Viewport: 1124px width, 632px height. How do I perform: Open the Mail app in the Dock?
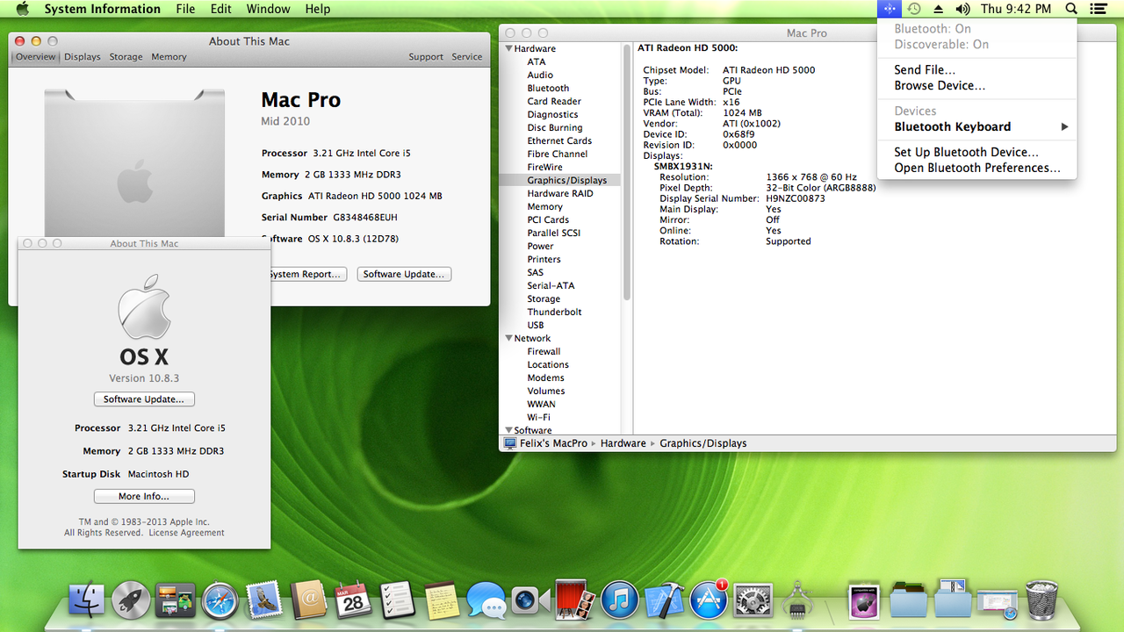263,600
